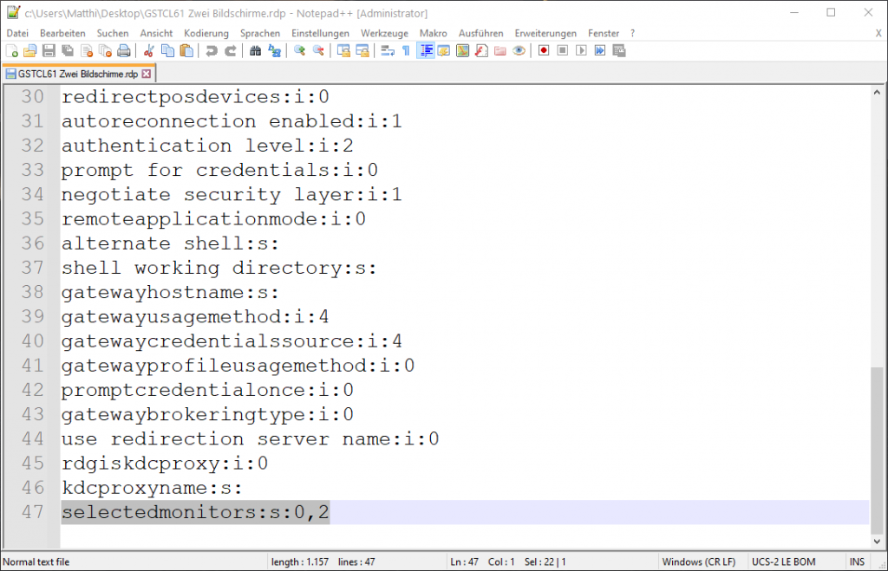Close document via menu bar X
Screen dimensions: 888x571
[878, 34]
